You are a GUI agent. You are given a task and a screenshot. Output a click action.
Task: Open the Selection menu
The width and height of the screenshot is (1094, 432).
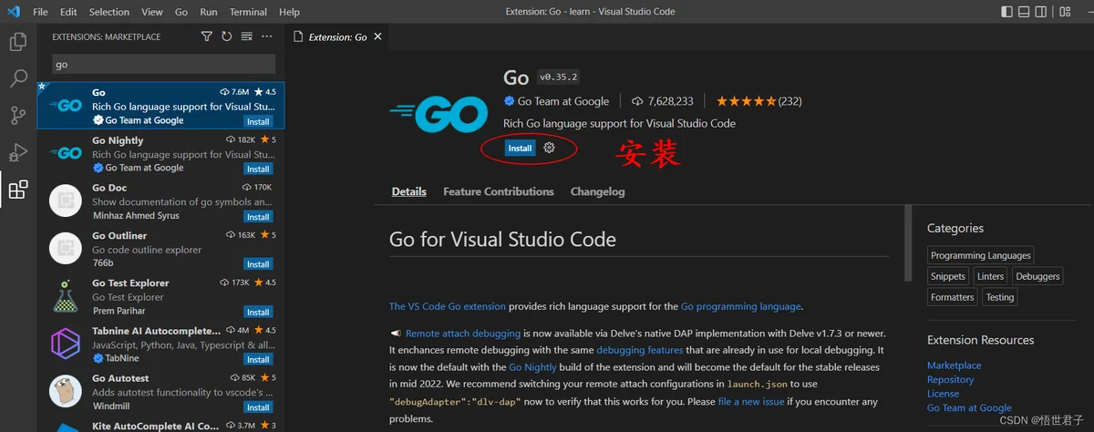tap(109, 12)
